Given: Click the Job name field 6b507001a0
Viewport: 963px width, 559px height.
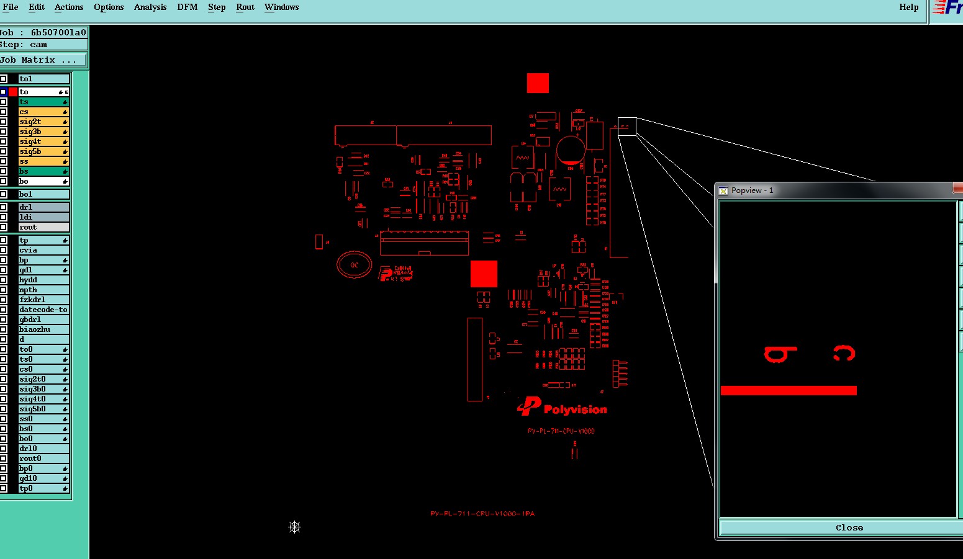Looking at the screenshot, I should click(43, 32).
